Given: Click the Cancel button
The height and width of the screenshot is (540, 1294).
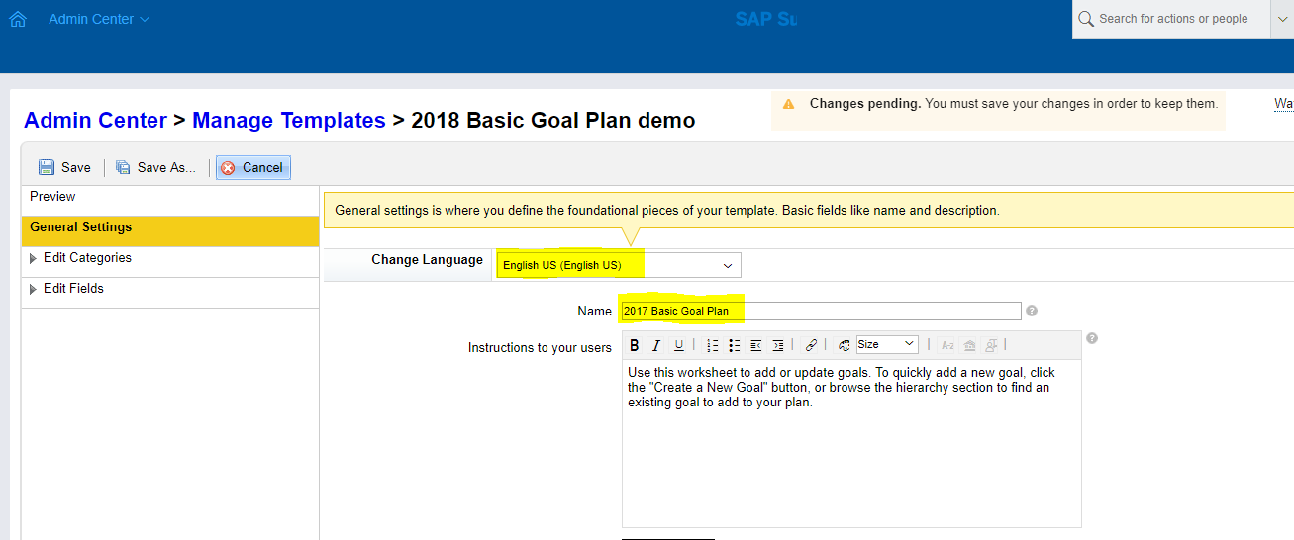Looking at the screenshot, I should click(x=252, y=168).
